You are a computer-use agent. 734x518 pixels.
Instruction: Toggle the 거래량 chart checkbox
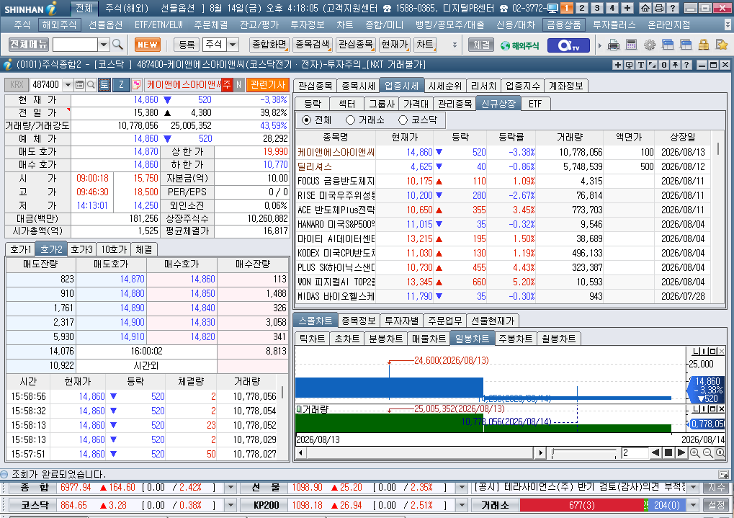pyautogui.click(x=299, y=409)
